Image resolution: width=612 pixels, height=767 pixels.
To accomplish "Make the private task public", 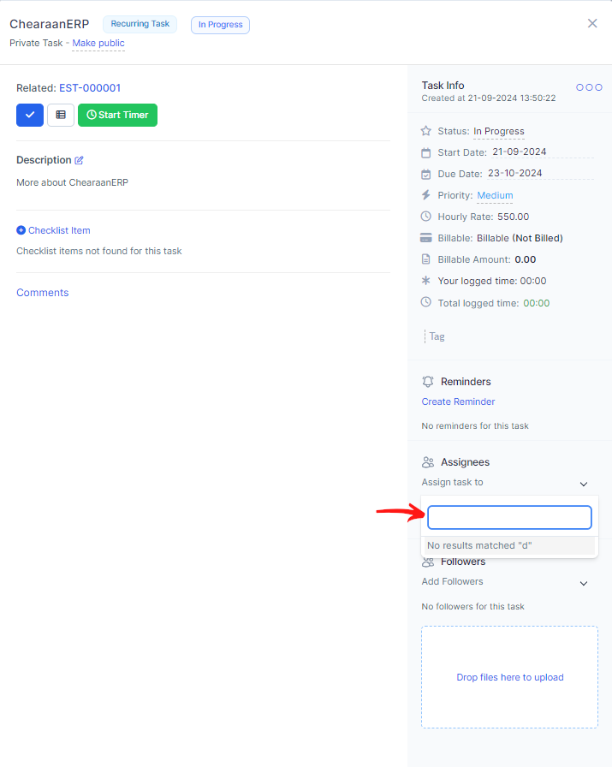I will click(98, 43).
